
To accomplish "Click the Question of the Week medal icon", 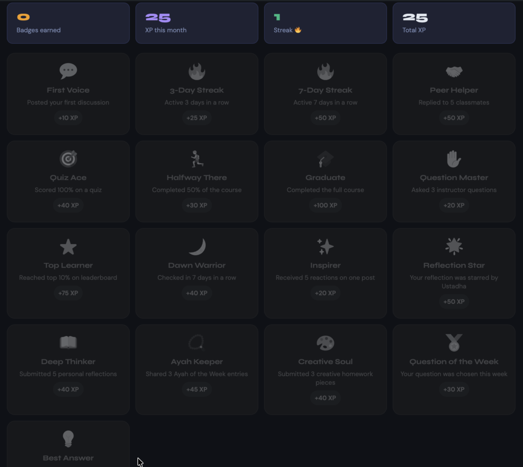I will click(x=454, y=343).
